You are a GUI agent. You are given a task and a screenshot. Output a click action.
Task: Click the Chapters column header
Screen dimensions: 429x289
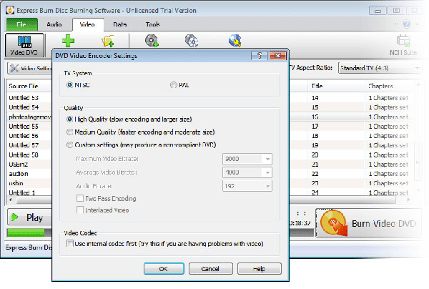coord(390,86)
